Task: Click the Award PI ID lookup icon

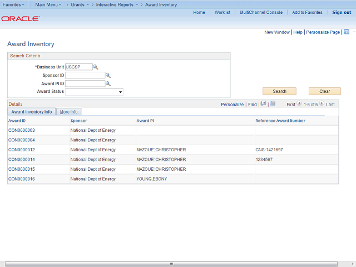Action: pos(108,84)
